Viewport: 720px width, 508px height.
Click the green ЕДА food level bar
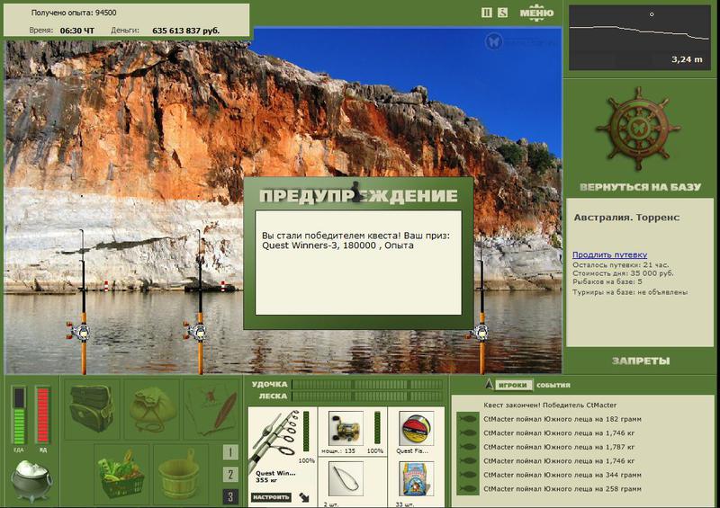click(x=19, y=415)
